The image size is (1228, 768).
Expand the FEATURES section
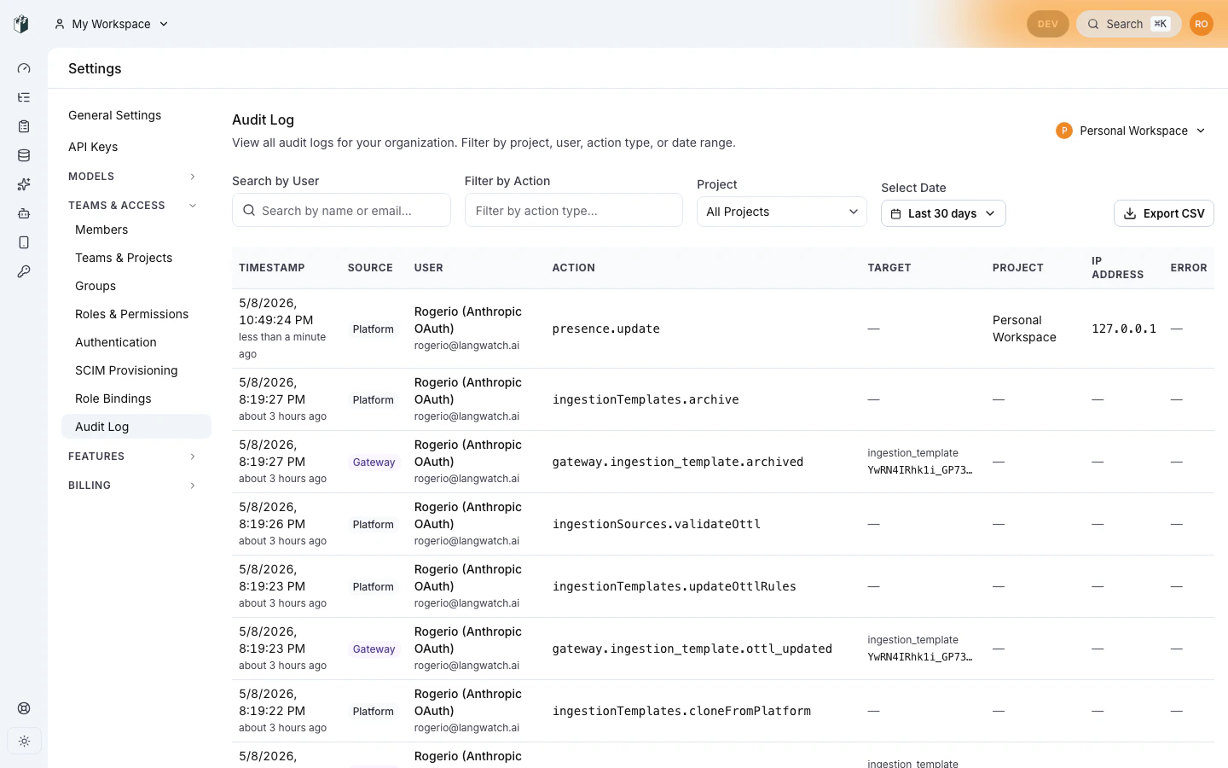point(132,457)
